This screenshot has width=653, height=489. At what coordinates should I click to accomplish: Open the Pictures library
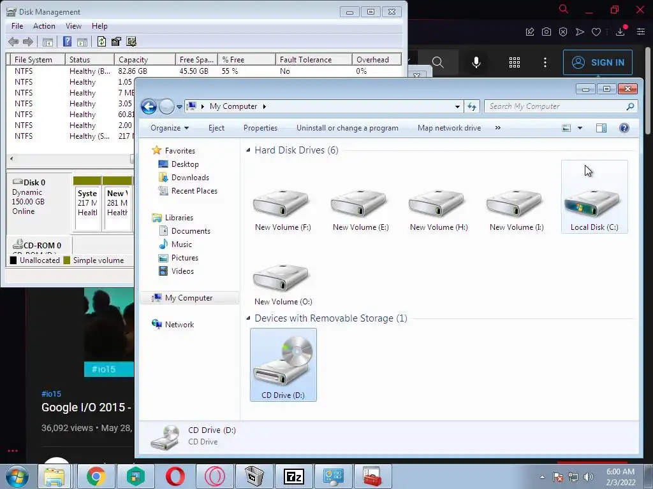tap(184, 257)
